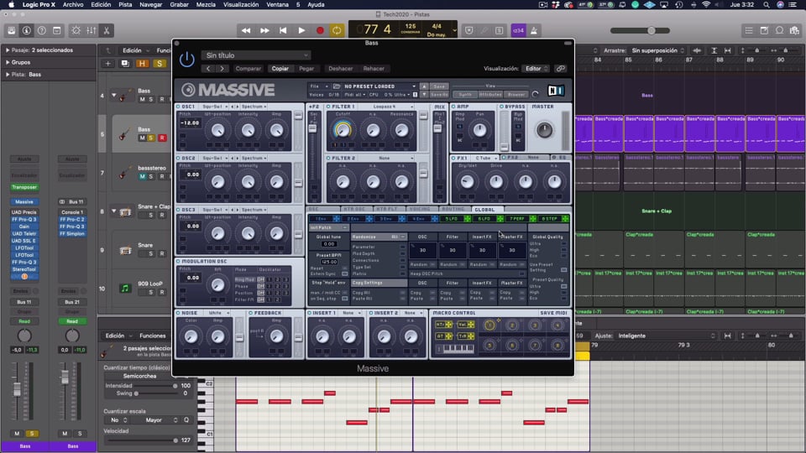806x453 pixels.
Task: Expand the Pasaje disclosure triangle
Action: [x=8, y=50]
